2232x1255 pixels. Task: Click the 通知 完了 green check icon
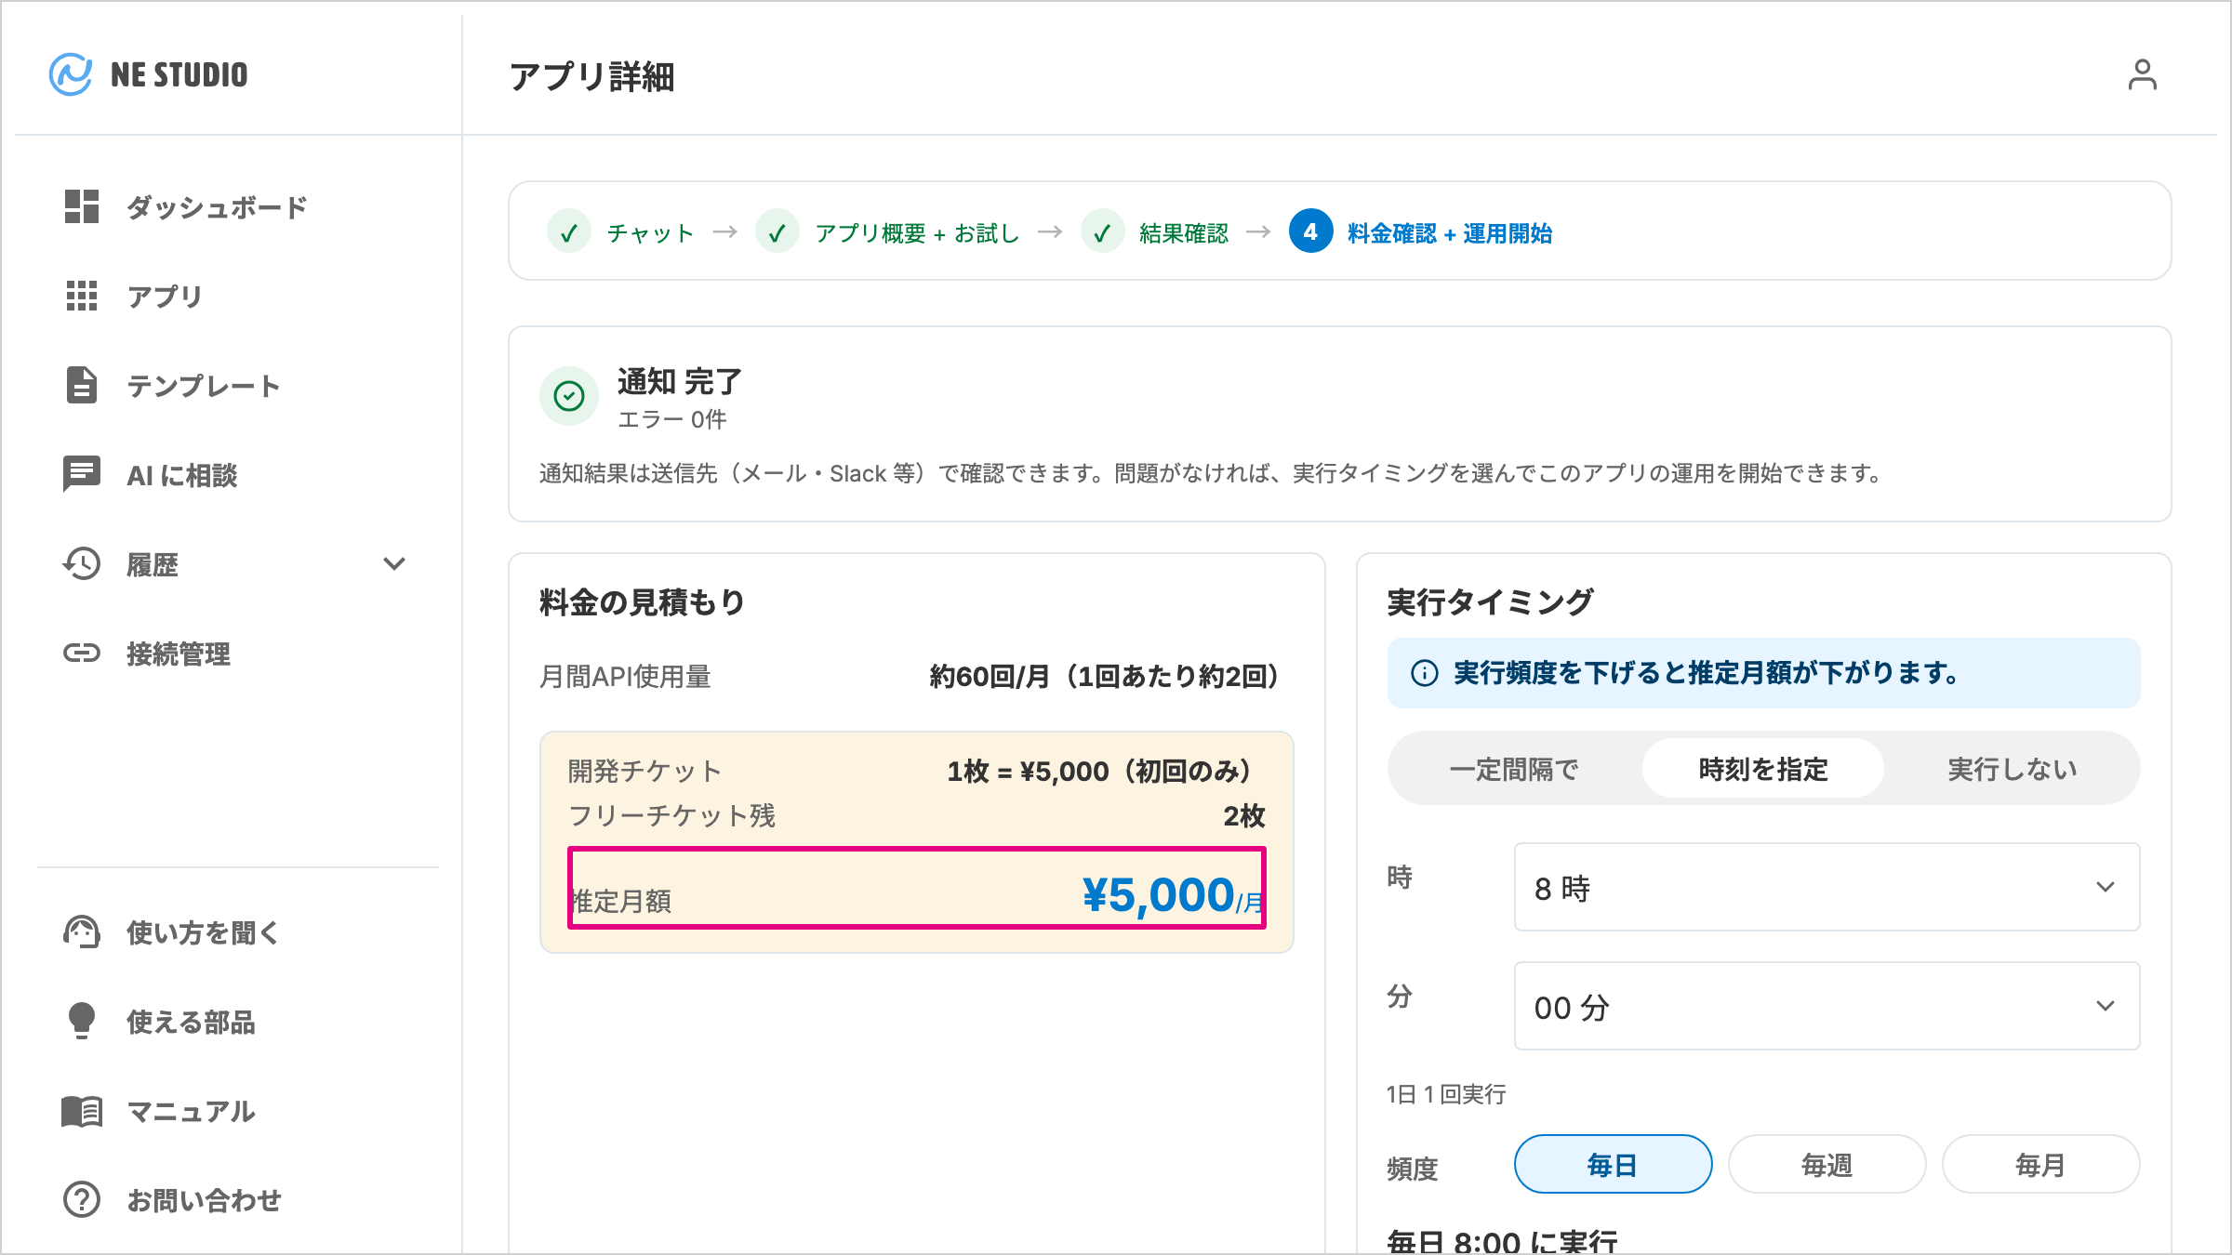click(x=569, y=397)
